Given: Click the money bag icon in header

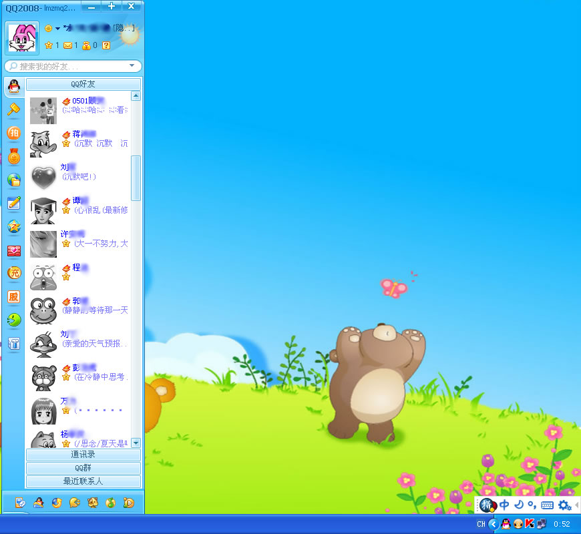Looking at the screenshot, I should pyautogui.click(x=86, y=45).
